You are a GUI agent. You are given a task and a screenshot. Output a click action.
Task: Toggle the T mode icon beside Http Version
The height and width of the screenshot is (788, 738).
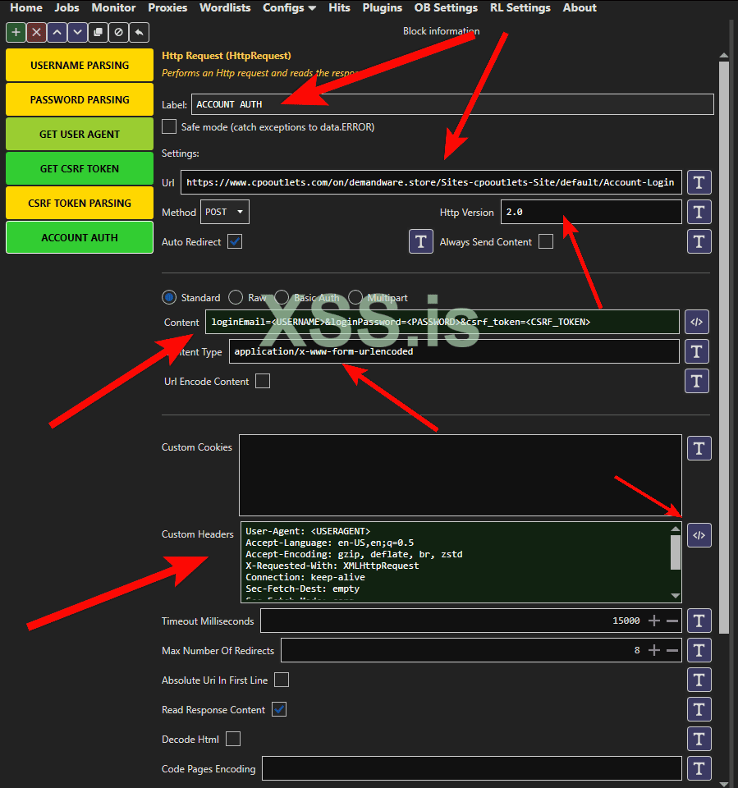699,212
